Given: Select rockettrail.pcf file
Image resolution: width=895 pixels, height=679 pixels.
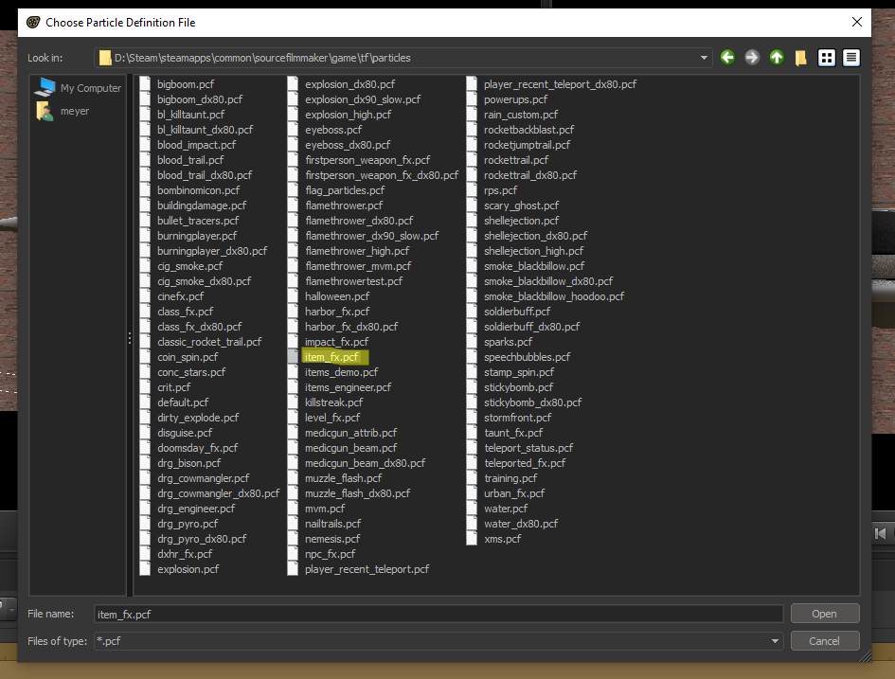Looking at the screenshot, I should pyautogui.click(x=516, y=160).
